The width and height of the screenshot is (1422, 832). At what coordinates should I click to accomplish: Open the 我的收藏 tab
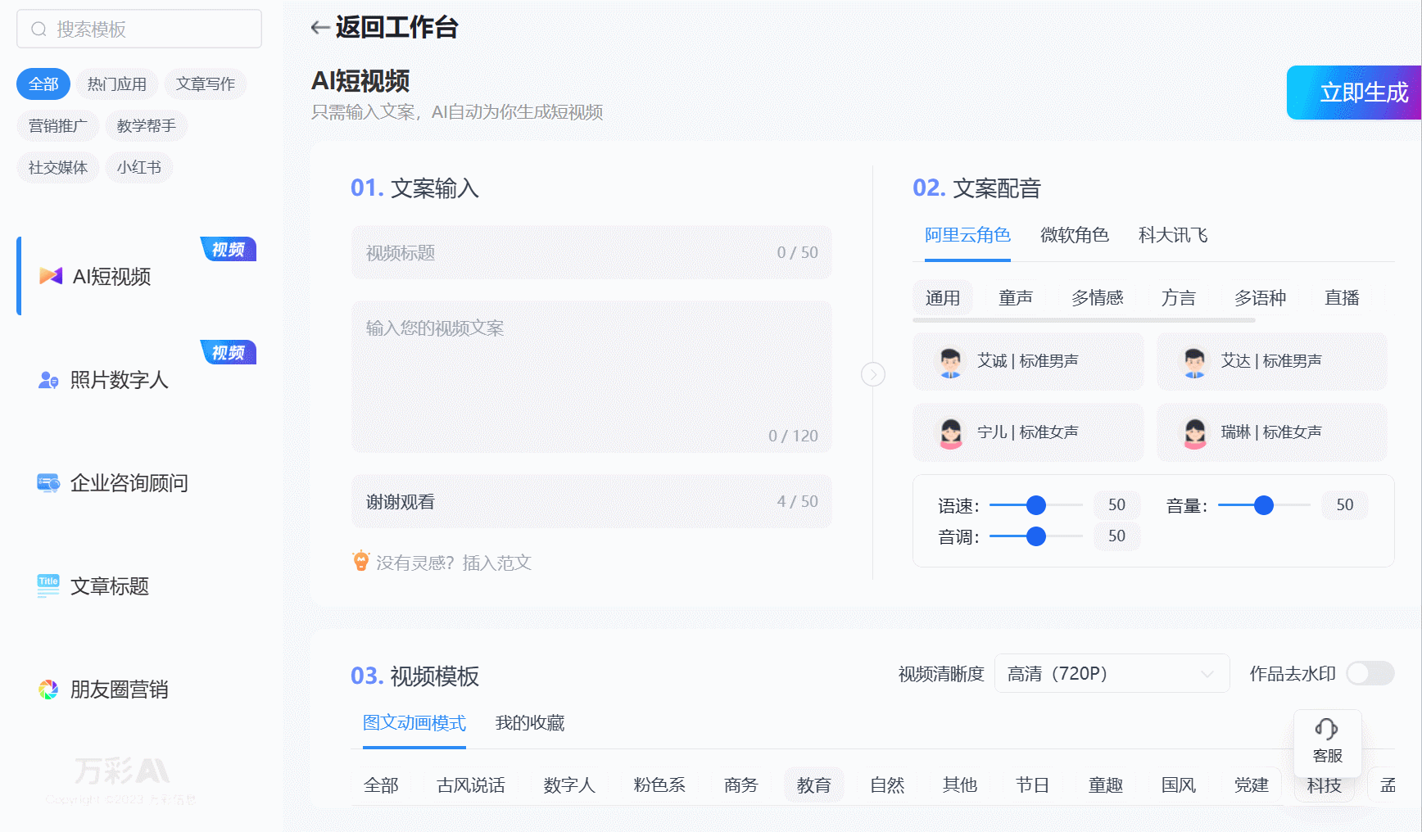click(530, 723)
